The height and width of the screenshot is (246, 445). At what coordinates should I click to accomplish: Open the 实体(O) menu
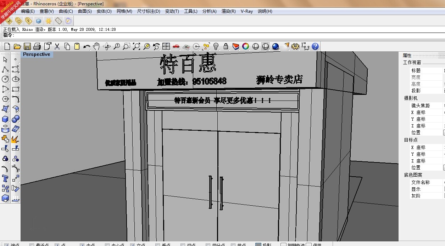coord(104,11)
